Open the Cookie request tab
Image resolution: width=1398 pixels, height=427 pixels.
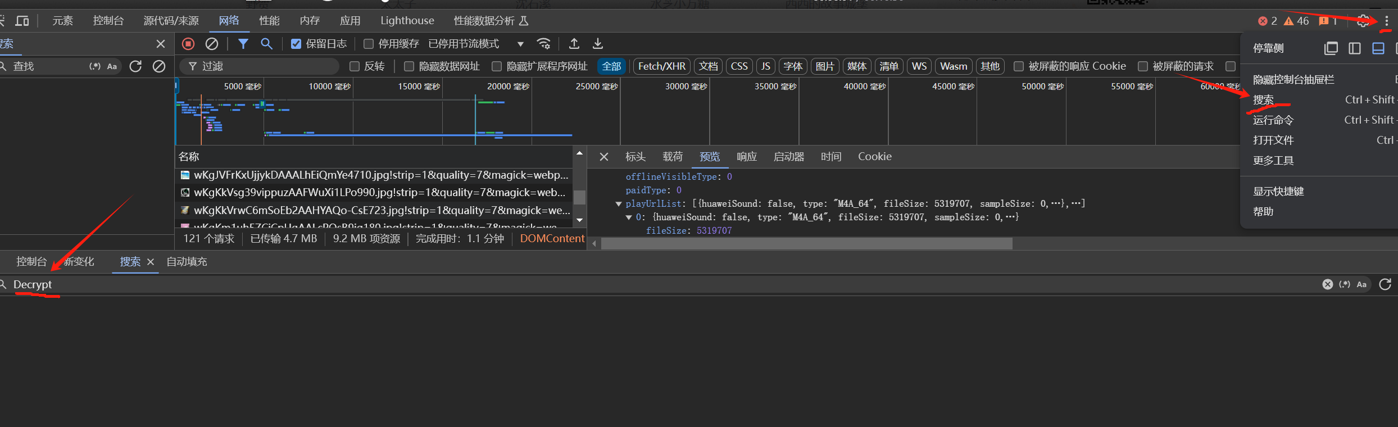(875, 157)
